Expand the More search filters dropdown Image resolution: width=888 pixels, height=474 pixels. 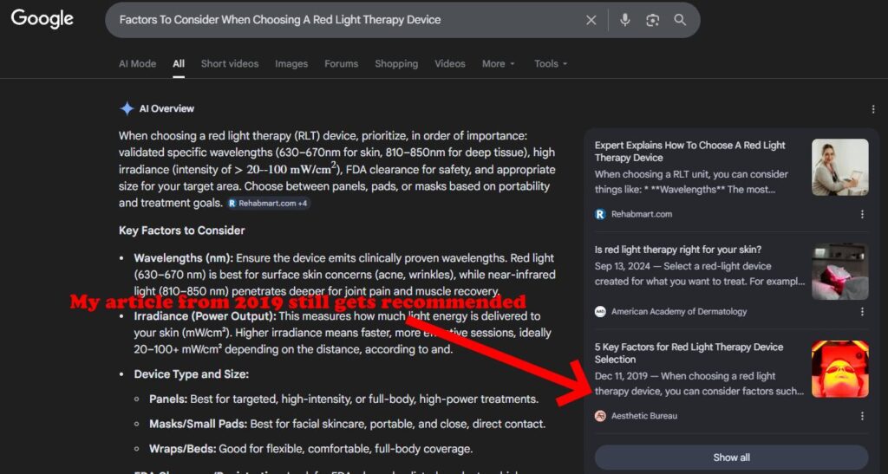coord(498,64)
